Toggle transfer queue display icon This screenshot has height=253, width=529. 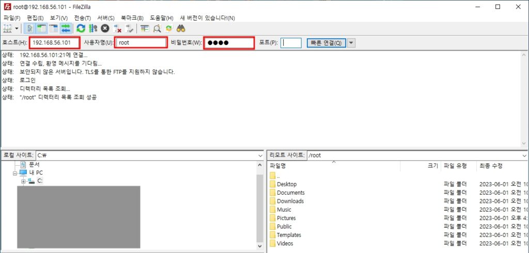[x=66, y=29]
